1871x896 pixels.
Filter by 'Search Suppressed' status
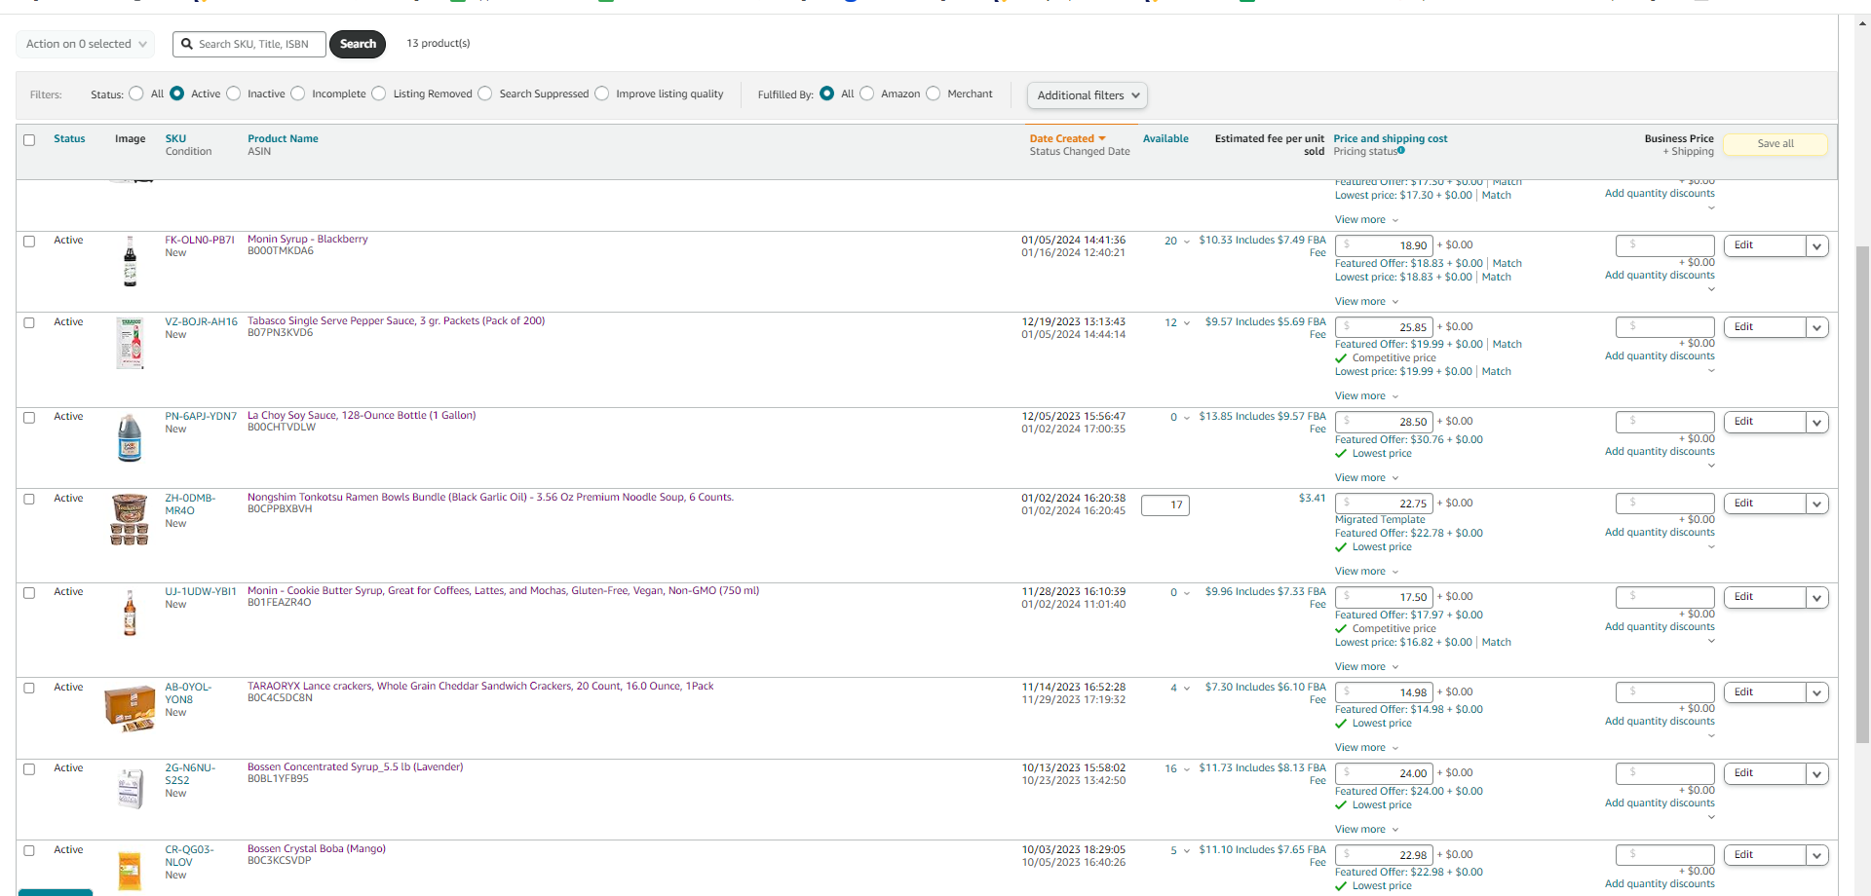coord(485,93)
